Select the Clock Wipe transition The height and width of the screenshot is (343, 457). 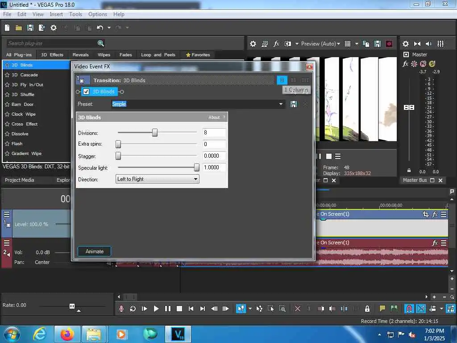[x=24, y=114]
